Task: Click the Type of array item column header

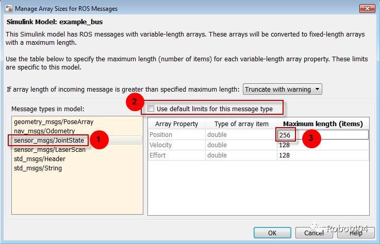Action: (241, 124)
